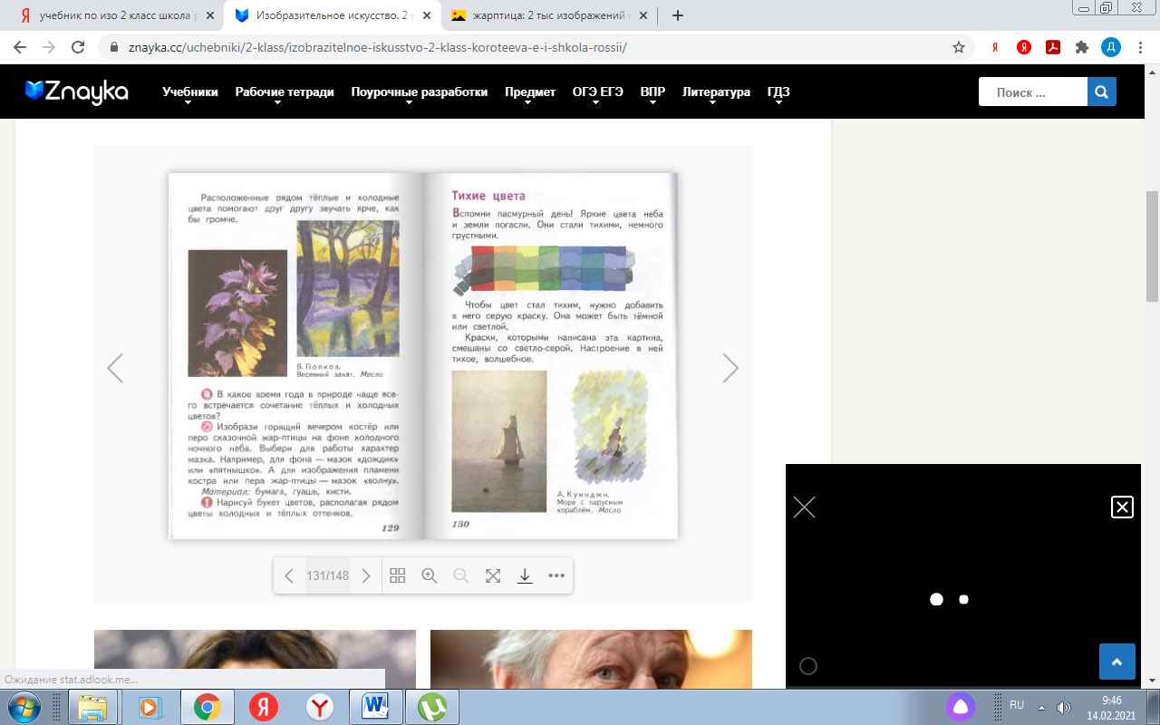Jump to top with the blue arrow button
The width and height of the screenshot is (1160, 725).
1117,662
